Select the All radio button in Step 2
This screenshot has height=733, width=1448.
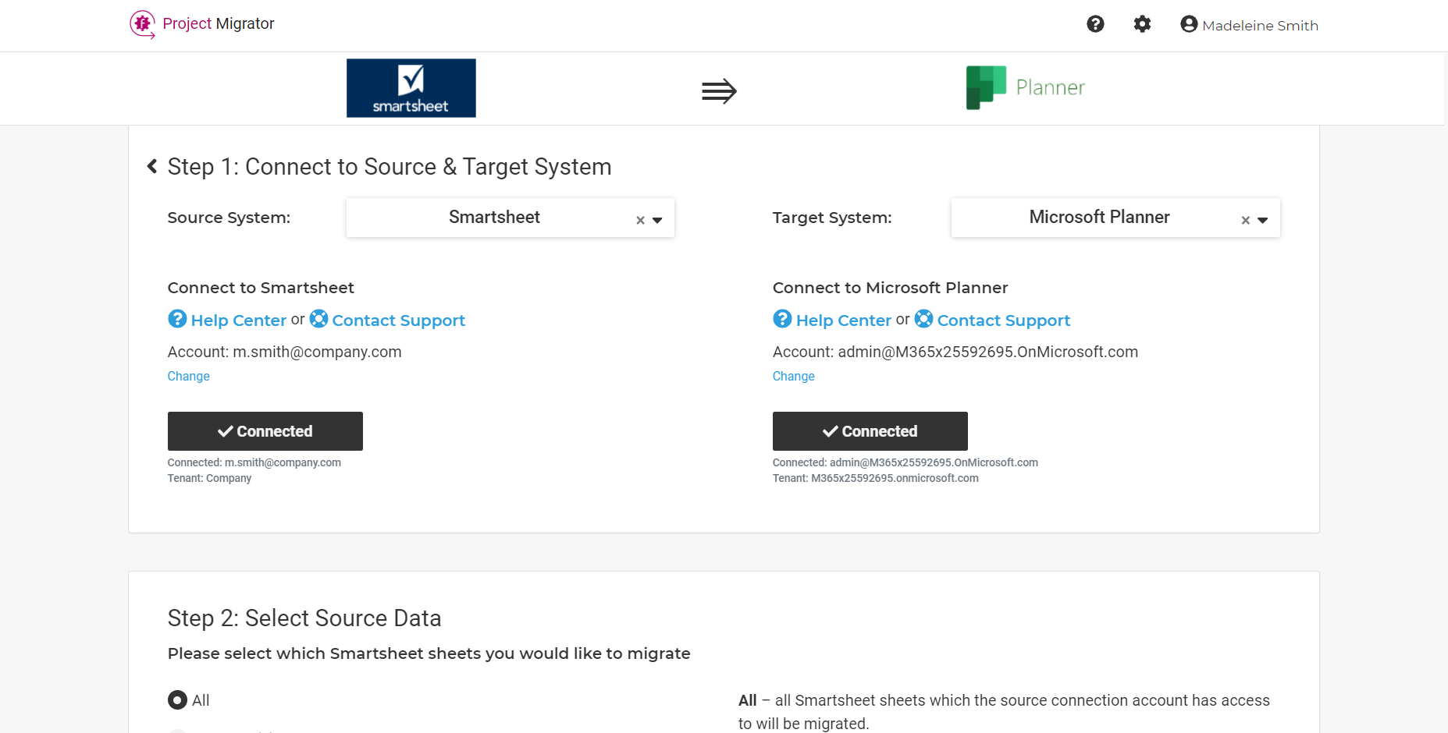pos(177,699)
